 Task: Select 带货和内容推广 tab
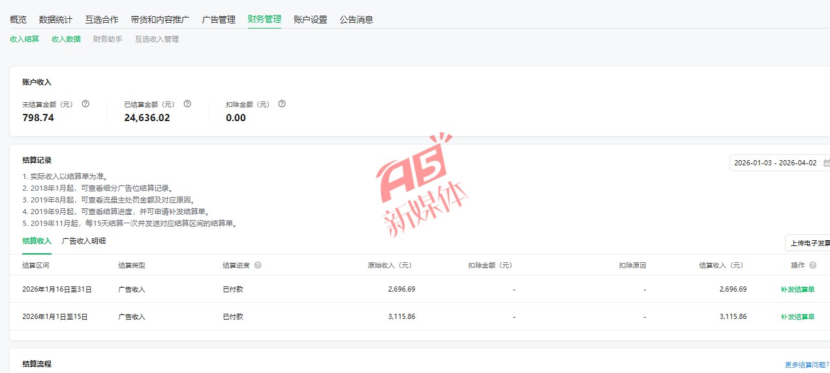point(160,20)
